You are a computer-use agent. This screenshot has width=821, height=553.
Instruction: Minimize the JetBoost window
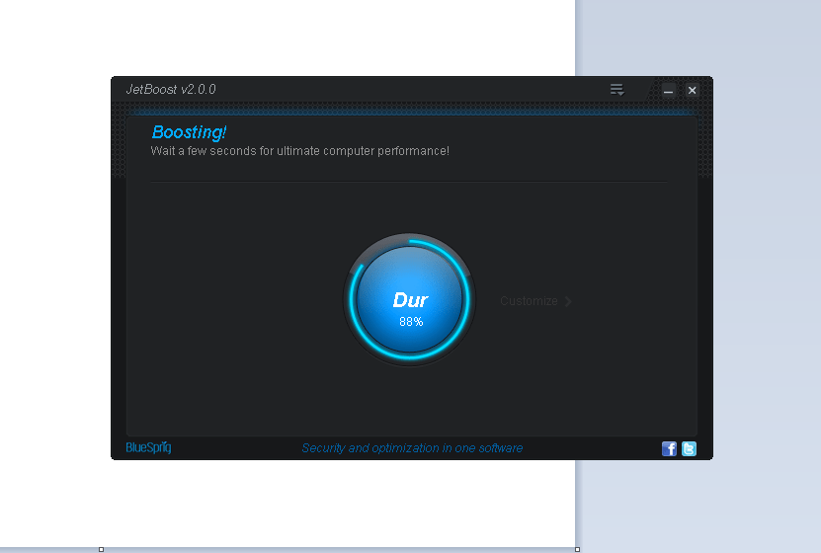click(x=668, y=91)
